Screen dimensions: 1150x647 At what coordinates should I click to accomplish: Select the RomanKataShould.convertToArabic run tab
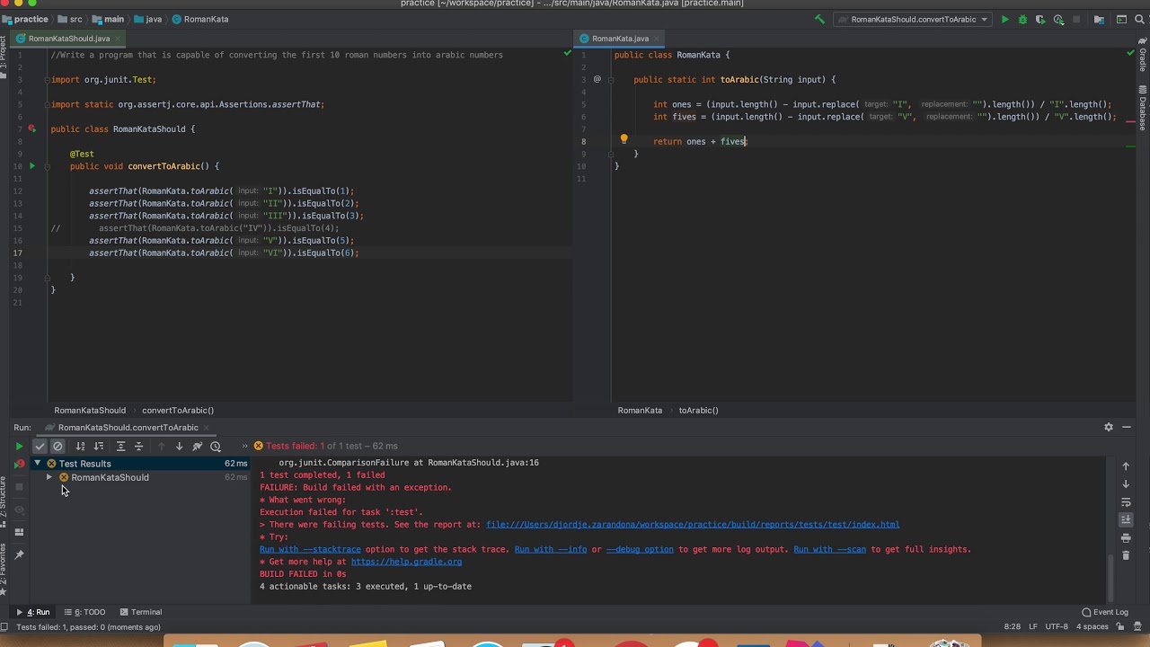[128, 428]
